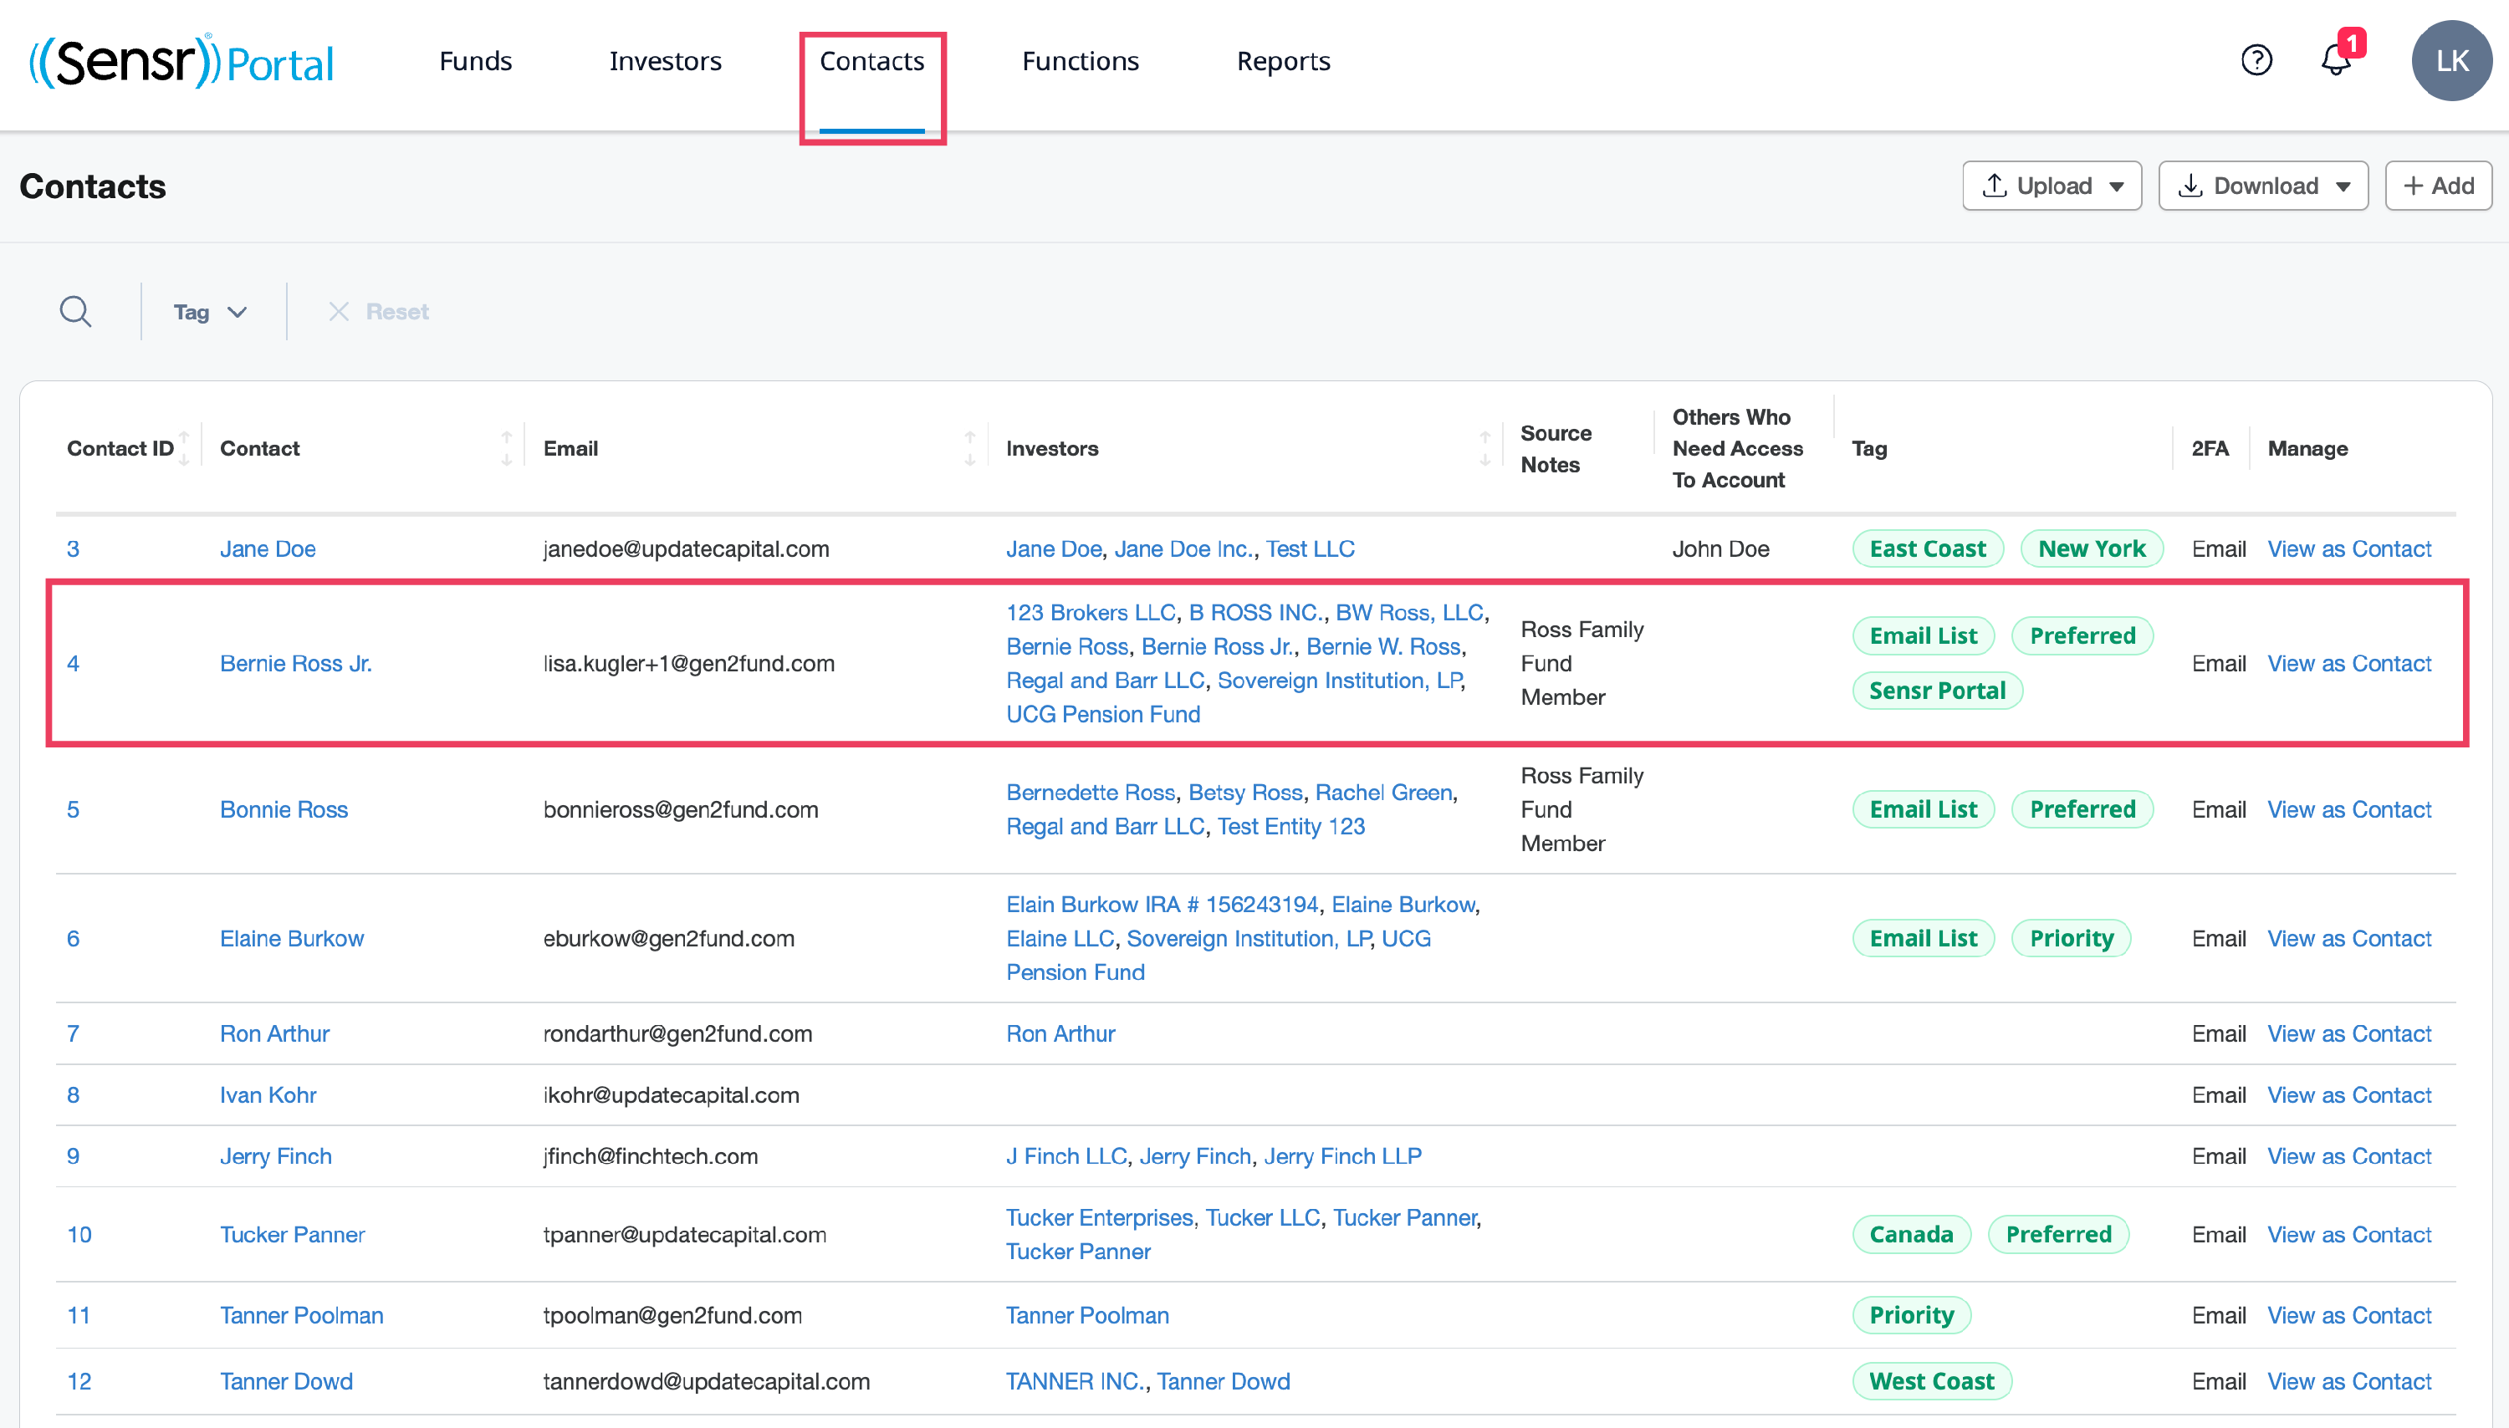This screenshot has height=1428, width=2509.
Task: Open Ivan Kohr contact link
Action: pos(268,1095)
